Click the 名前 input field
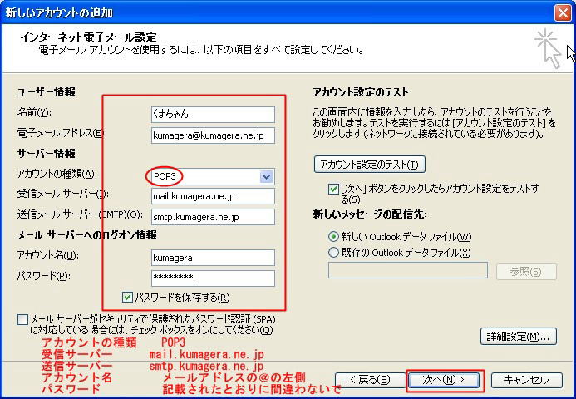 pos(213,114)
